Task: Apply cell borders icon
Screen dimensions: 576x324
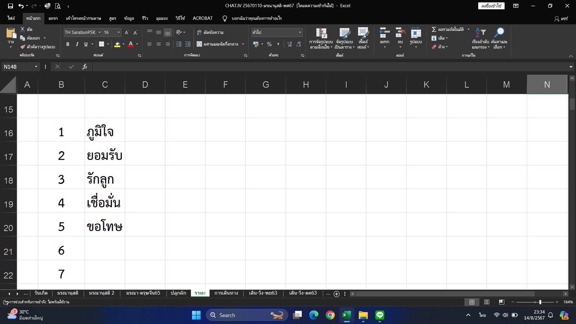Action: [x=101, y=44]
